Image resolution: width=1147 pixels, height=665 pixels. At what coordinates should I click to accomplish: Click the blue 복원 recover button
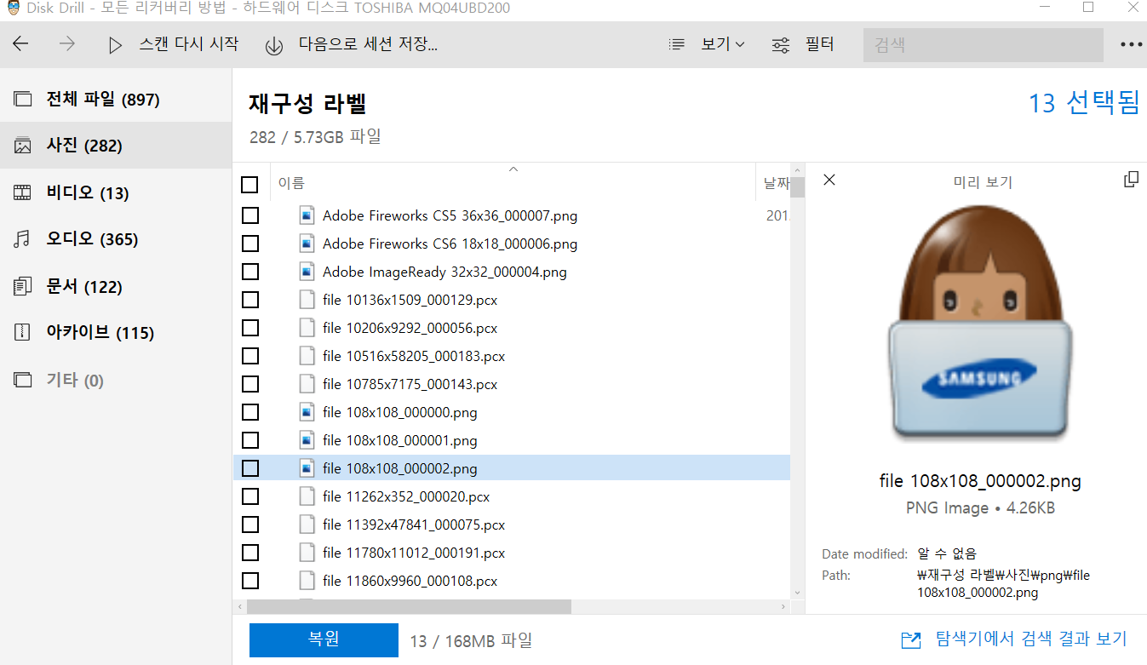pos(324,640)
